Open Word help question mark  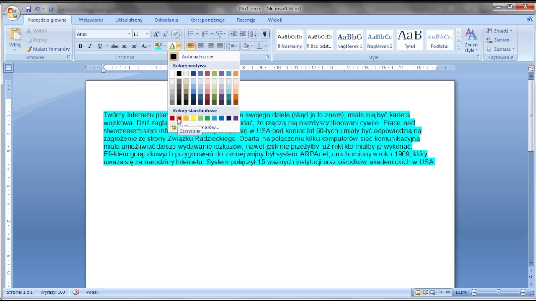pos(531,20)
